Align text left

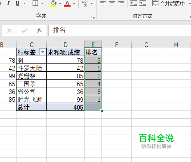(x=103, y=3)
